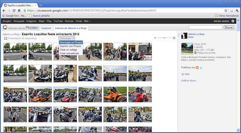Click Alberto La Rioja breadcrumb link
This screenshot has height=133, width=241.
(11, 34)
